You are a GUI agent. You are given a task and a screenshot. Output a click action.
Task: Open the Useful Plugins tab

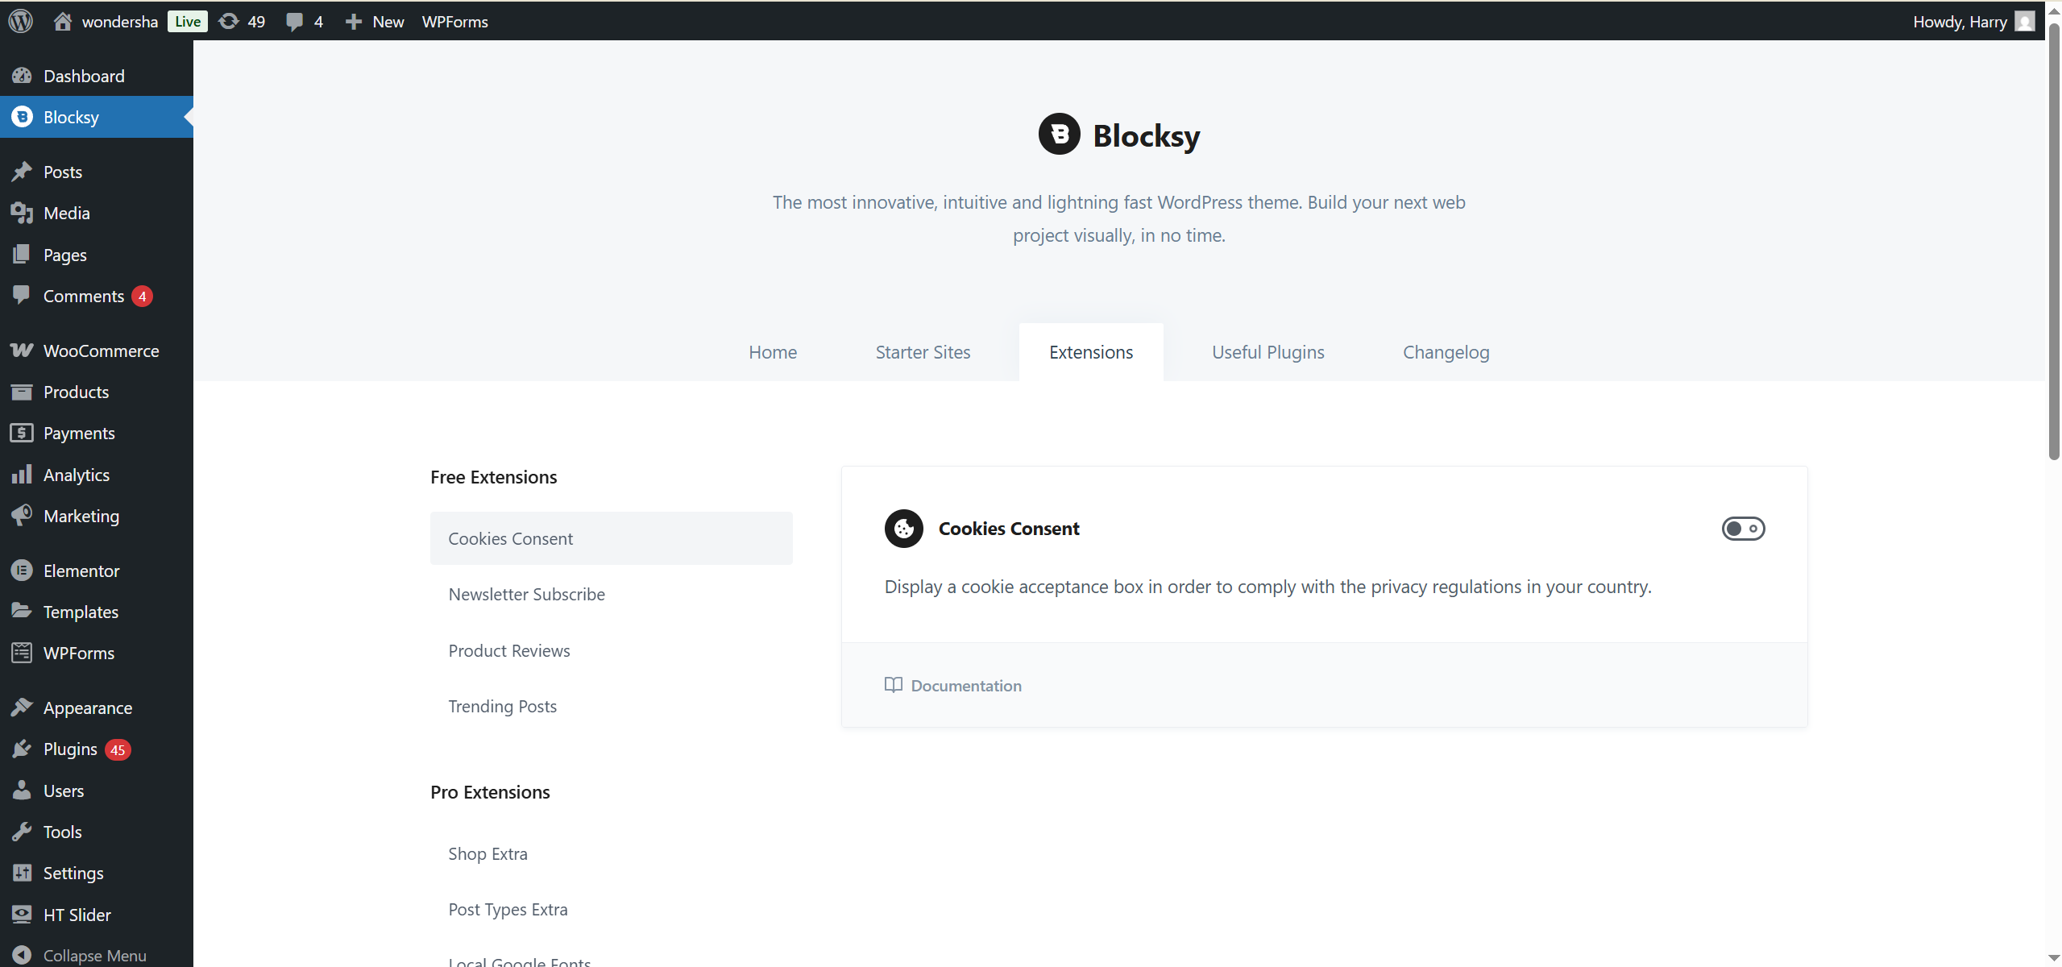(1267, 352)
